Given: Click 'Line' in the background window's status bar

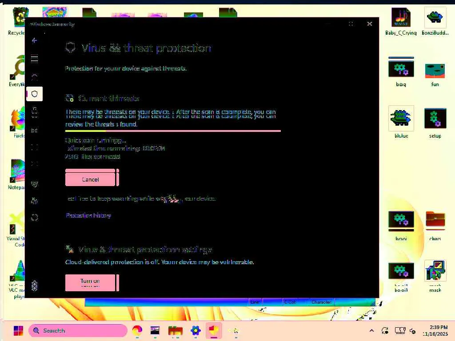Looking at the screenshot, I should (x=255, y=302).
